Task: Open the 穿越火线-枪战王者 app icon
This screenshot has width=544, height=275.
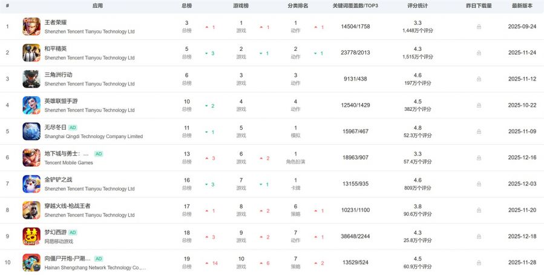Action: click(31, 210)
